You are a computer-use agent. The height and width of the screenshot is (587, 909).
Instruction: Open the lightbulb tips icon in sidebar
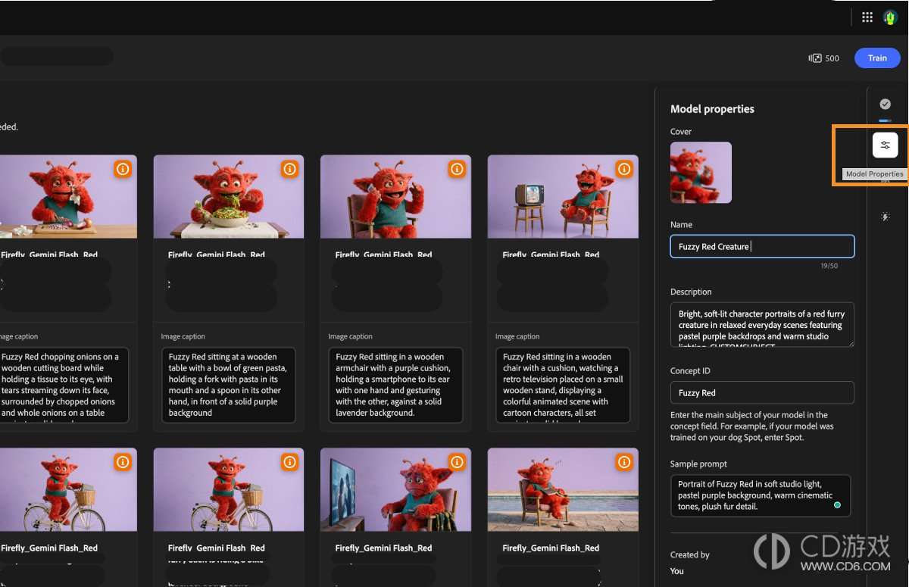[885, 217]
